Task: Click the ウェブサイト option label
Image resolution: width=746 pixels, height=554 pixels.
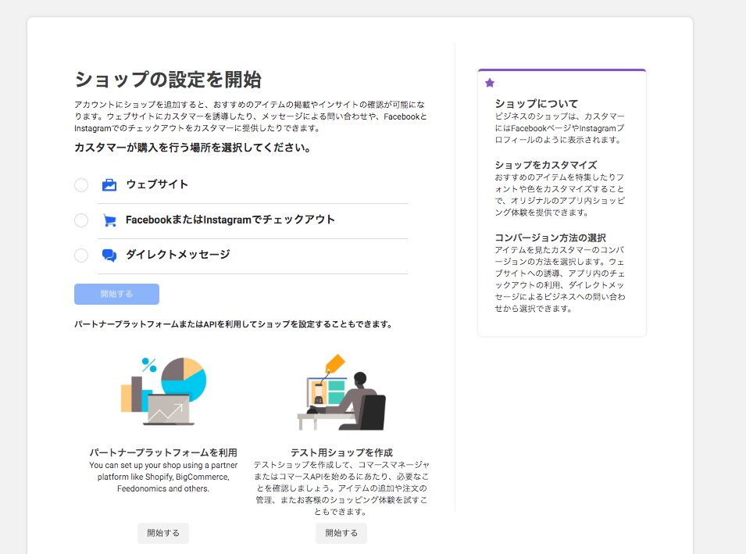Action: point(157,184)
